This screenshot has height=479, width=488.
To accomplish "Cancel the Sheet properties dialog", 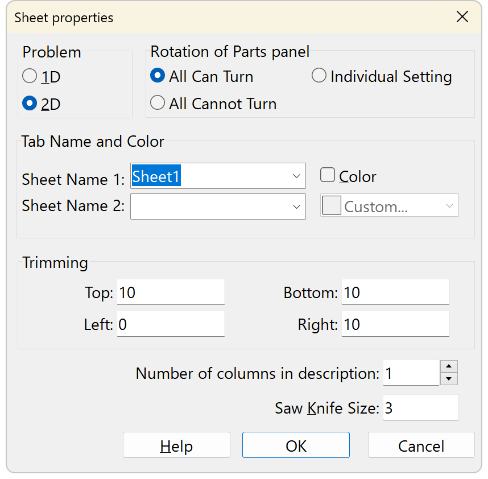I will (421, 445).
